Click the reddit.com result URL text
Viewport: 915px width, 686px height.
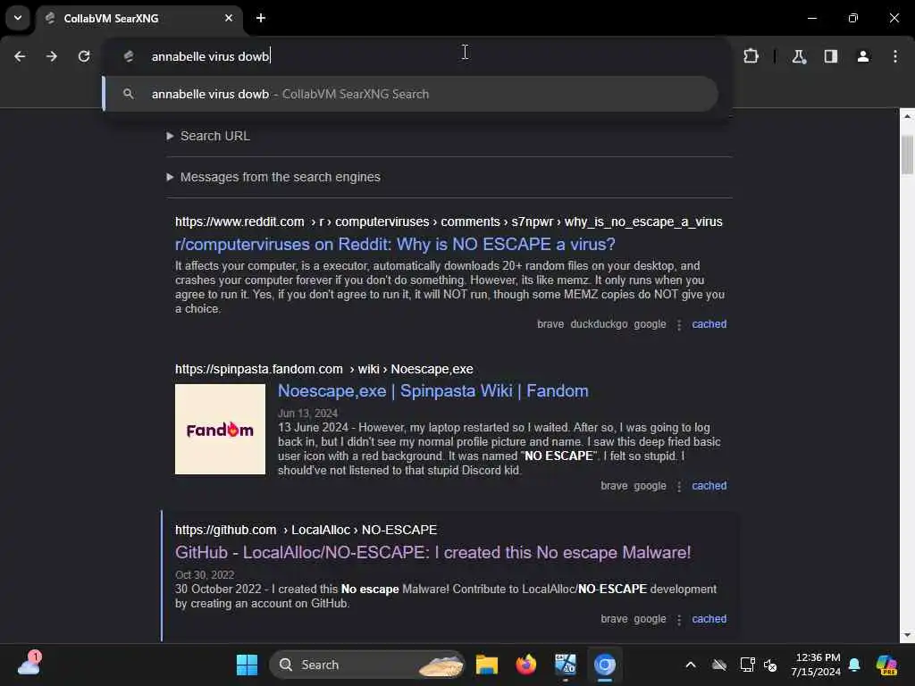449,222
